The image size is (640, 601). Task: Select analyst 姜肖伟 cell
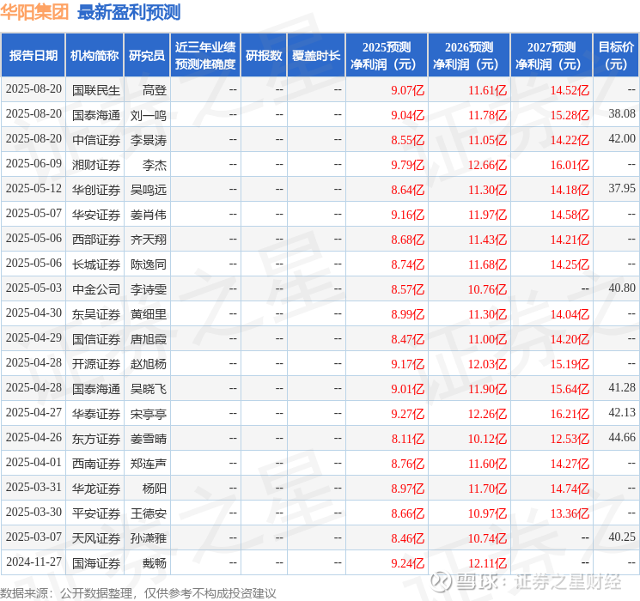point(148,215)
